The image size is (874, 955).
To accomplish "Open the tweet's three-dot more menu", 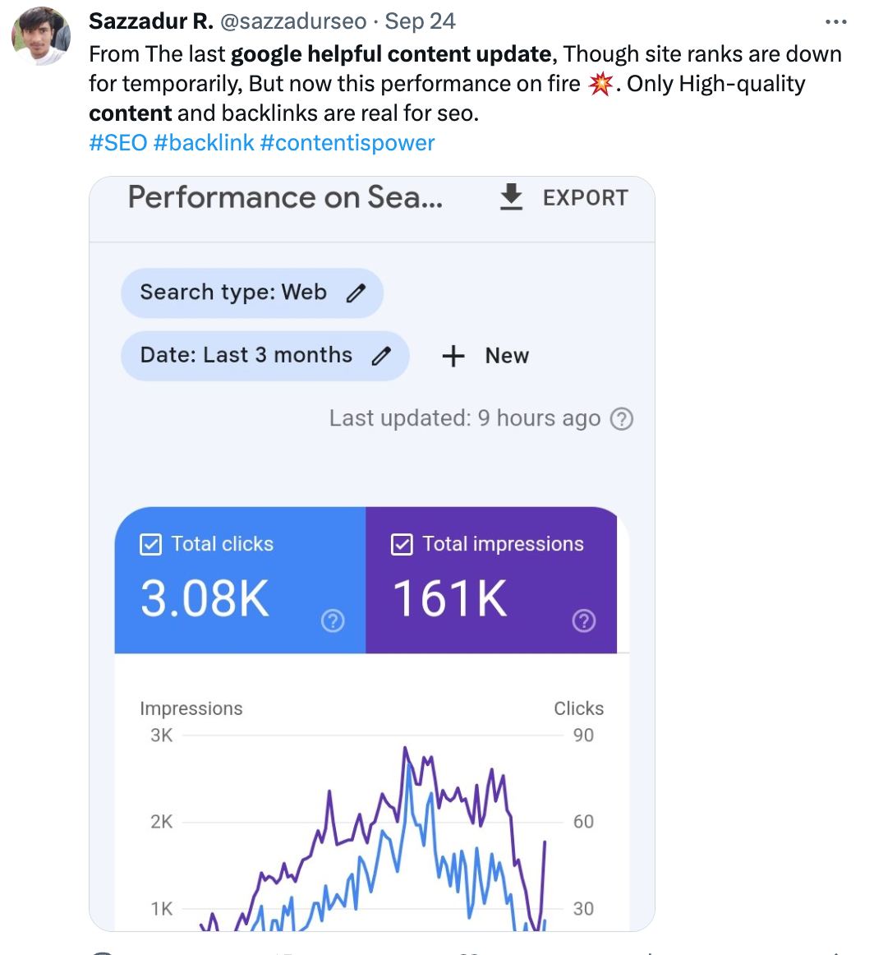I will 835,21.
